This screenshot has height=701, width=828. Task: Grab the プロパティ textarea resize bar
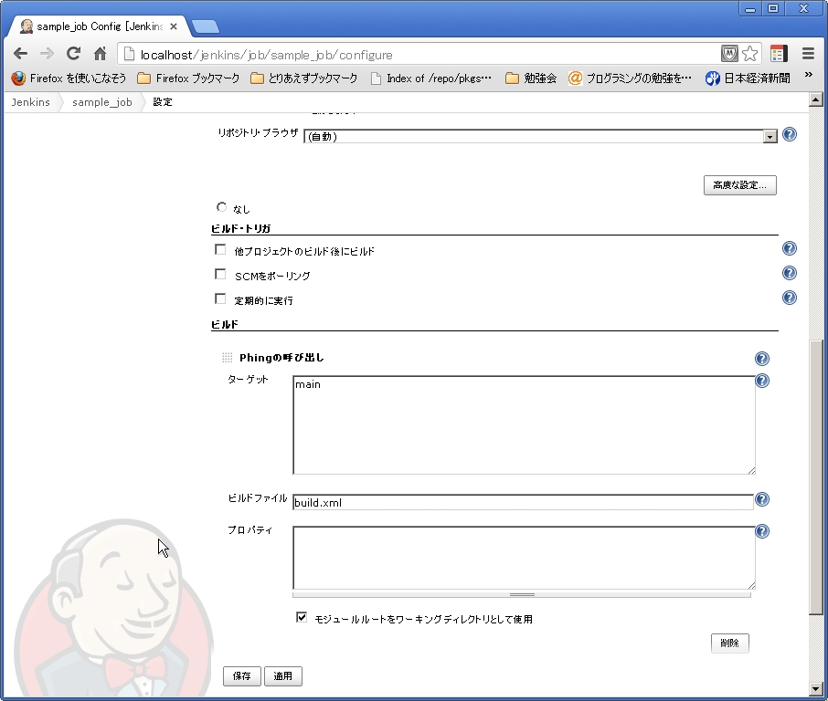tap(522, 594)
